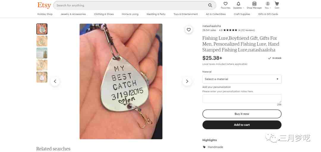
Task: Select the third product thumbnail
Action: point(42,53)
